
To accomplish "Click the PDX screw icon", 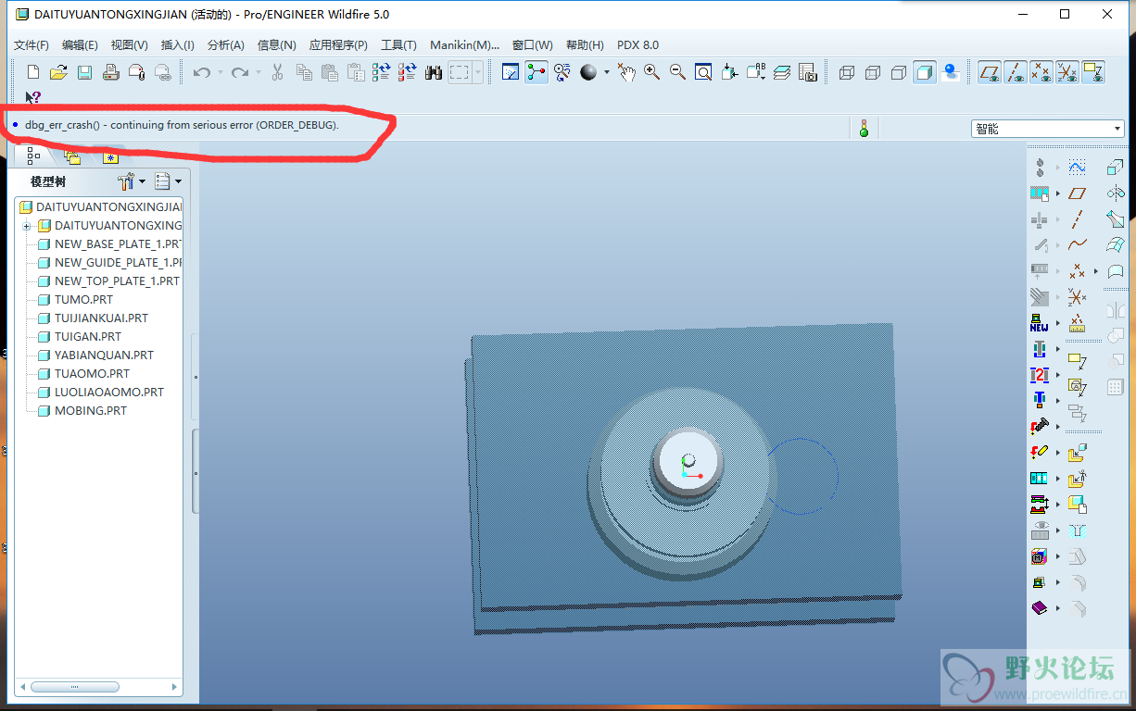I will pyautogui.click(x=1039, y=427).
